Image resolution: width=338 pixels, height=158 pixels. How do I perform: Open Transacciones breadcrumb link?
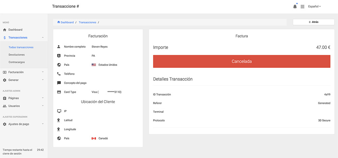pos(87,22)
